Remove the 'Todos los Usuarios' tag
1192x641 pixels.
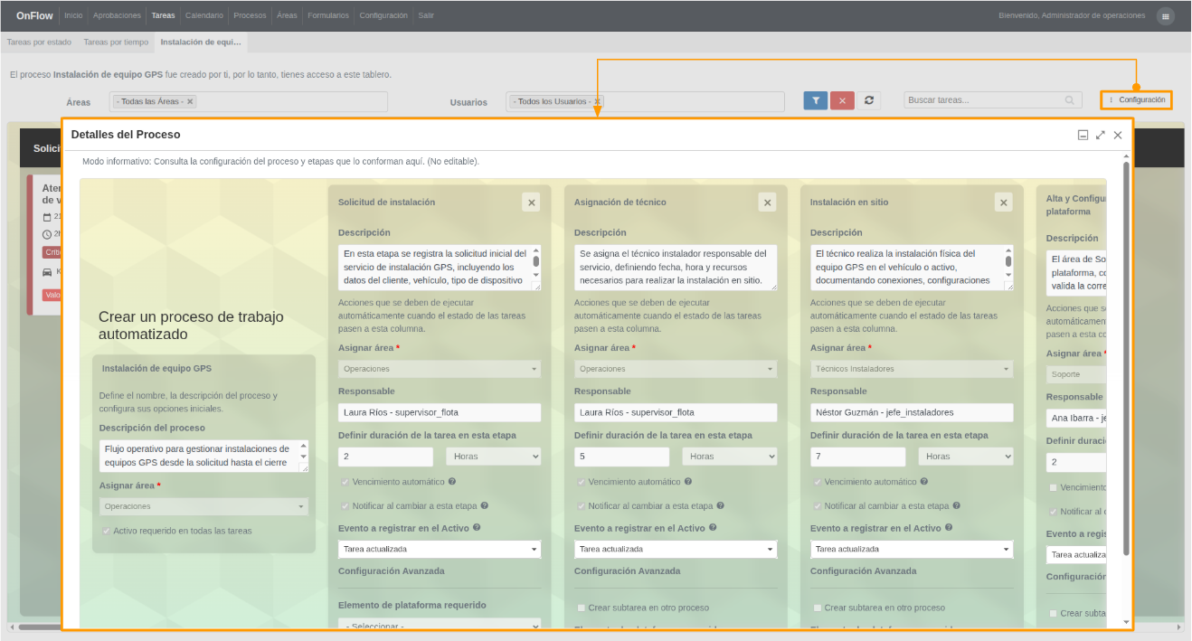point(597,101)
